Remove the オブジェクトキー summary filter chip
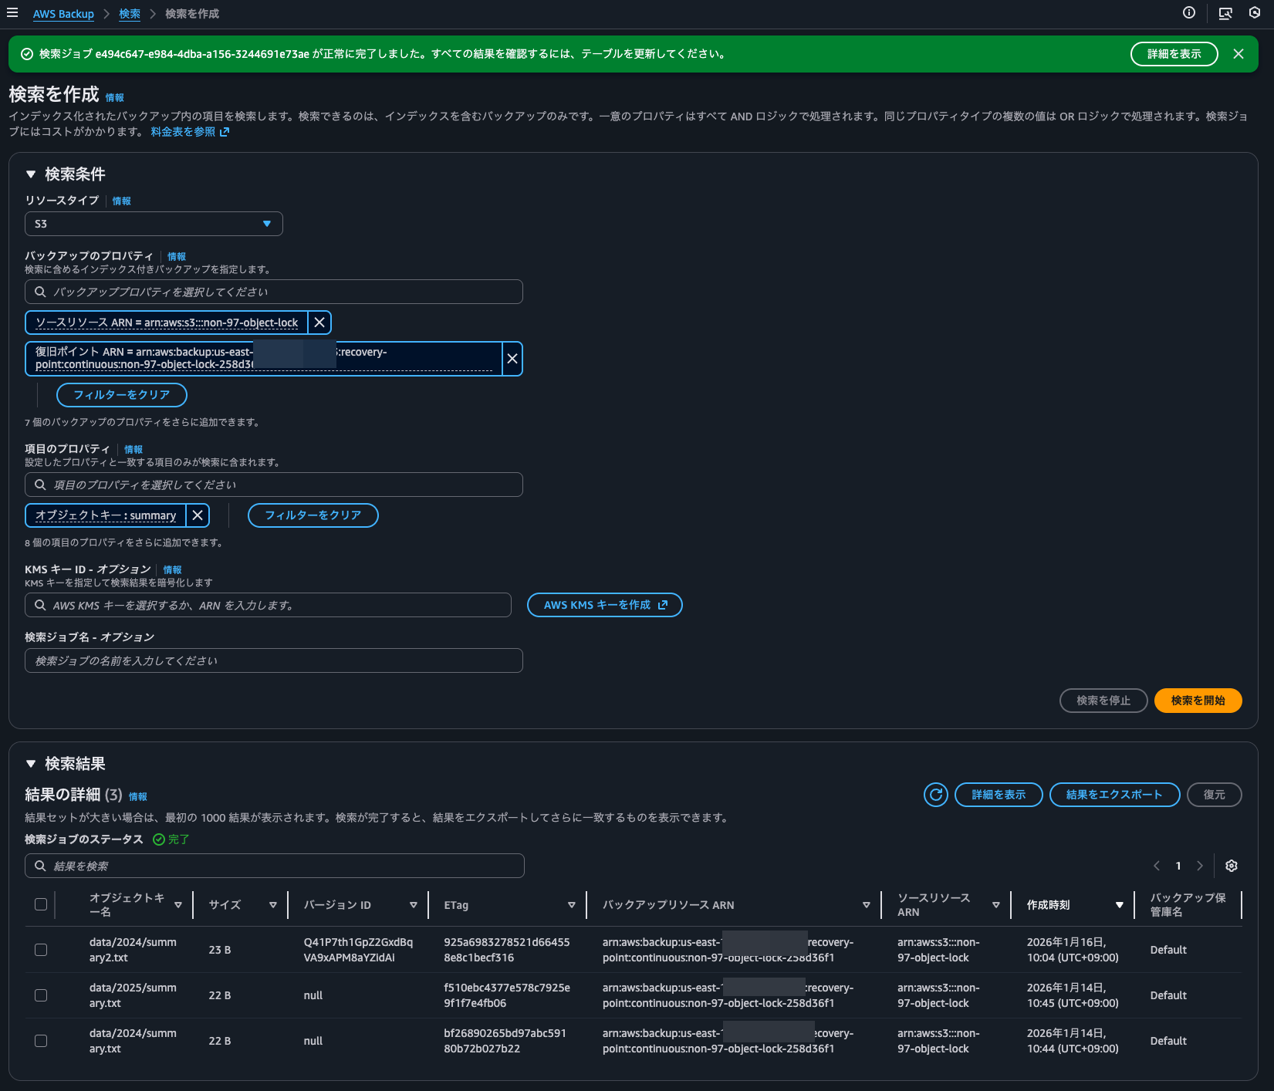This screenshot has height=1091, width=1274. click(x=198, y=515)
